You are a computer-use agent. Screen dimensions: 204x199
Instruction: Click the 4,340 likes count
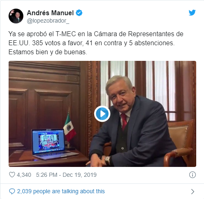tap(24, 175)
